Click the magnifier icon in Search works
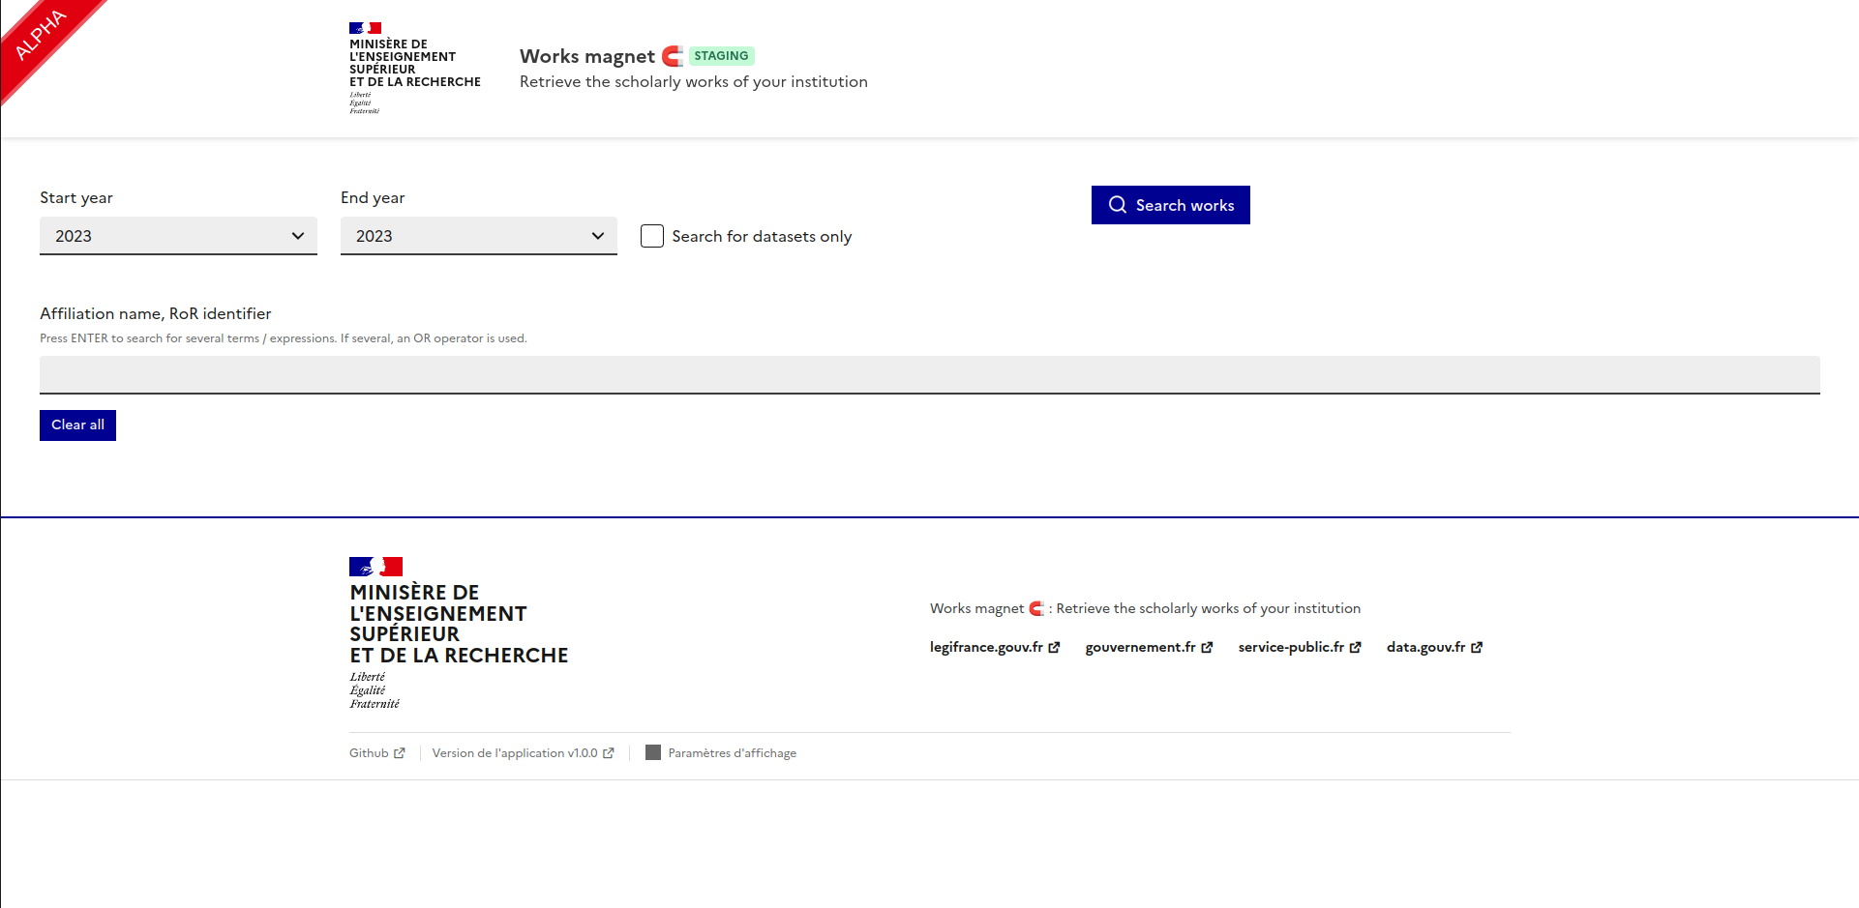The height and width of the screenshot is (908, 1859). [x=1117, y=205]
